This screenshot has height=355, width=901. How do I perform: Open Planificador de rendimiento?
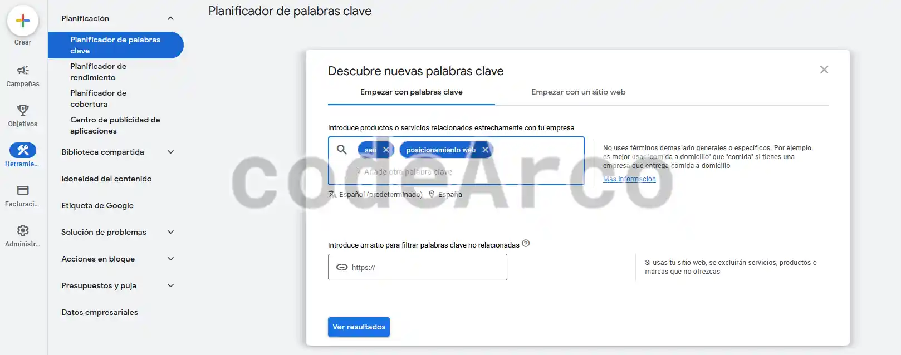(x=98, y=72)
